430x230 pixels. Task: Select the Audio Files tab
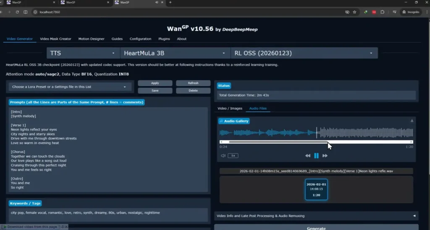coord(258,108)
